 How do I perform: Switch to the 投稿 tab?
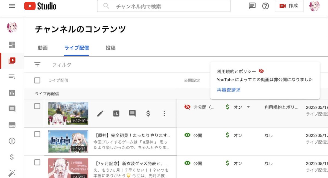click(x=111, y=48)
